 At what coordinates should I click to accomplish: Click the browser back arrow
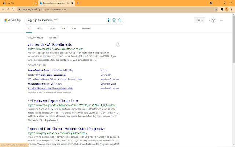(x=3, y=9)
